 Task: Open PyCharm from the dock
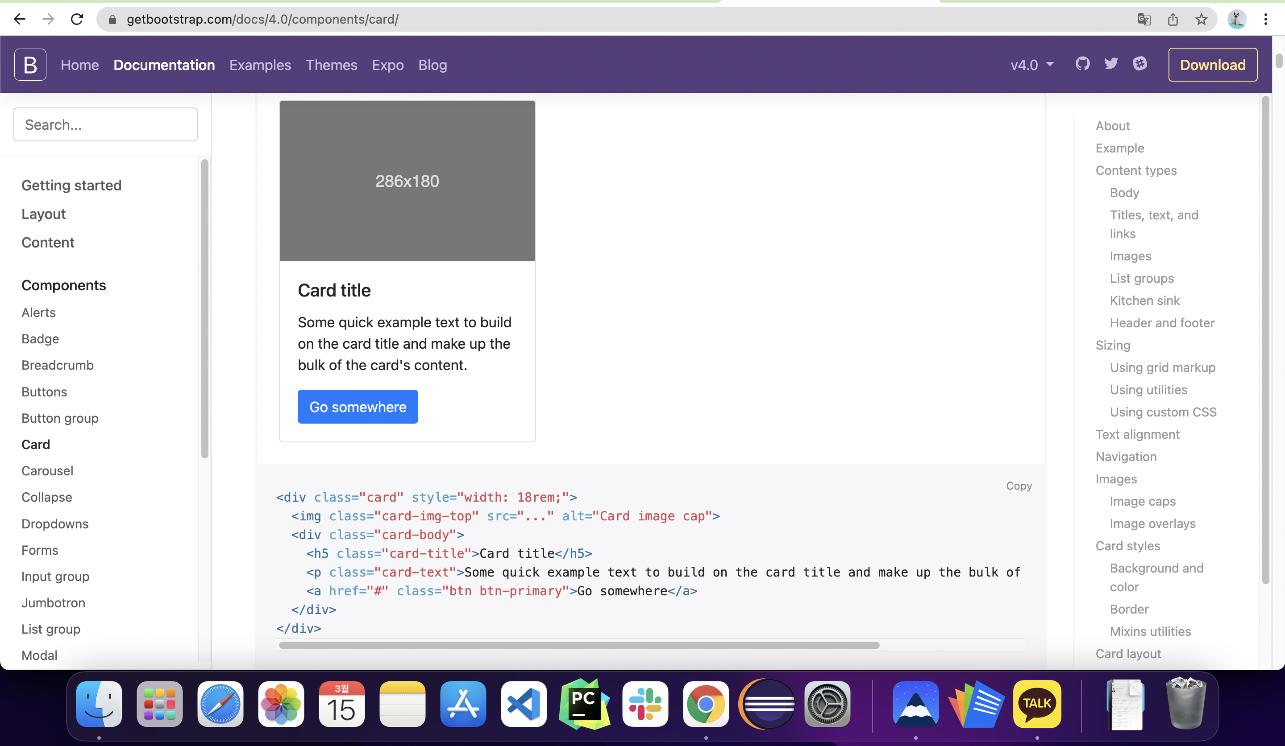(x=584, y=704)
